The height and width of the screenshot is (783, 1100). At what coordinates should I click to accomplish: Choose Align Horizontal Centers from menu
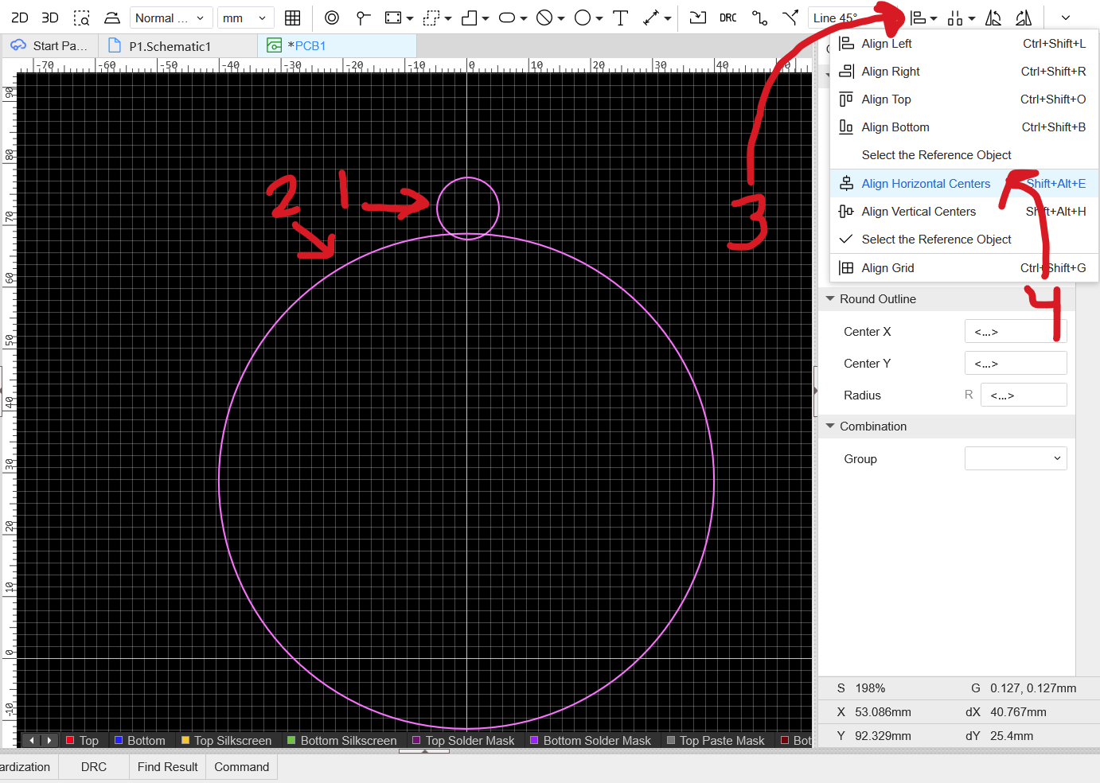pos(926,184)
